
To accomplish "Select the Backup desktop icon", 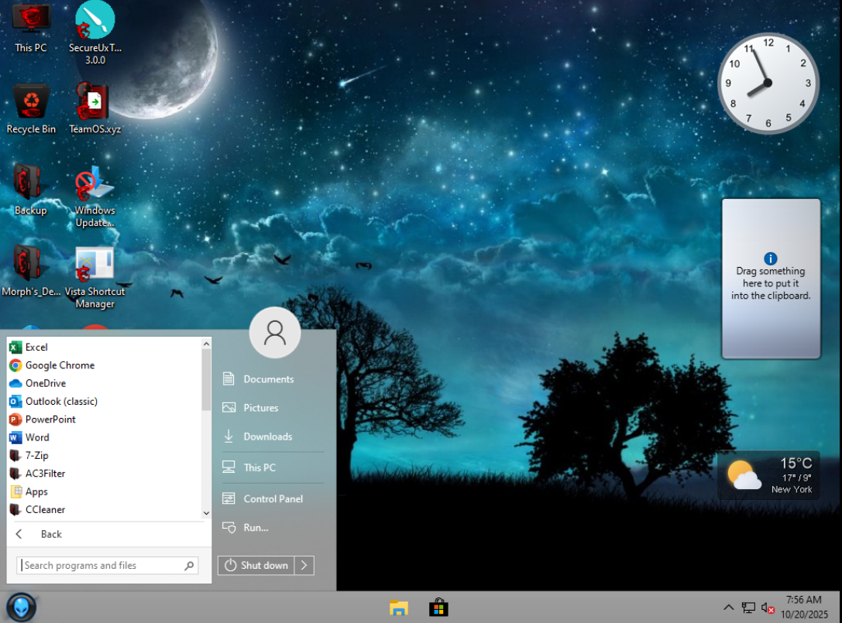I will click(x=31, y=190).
